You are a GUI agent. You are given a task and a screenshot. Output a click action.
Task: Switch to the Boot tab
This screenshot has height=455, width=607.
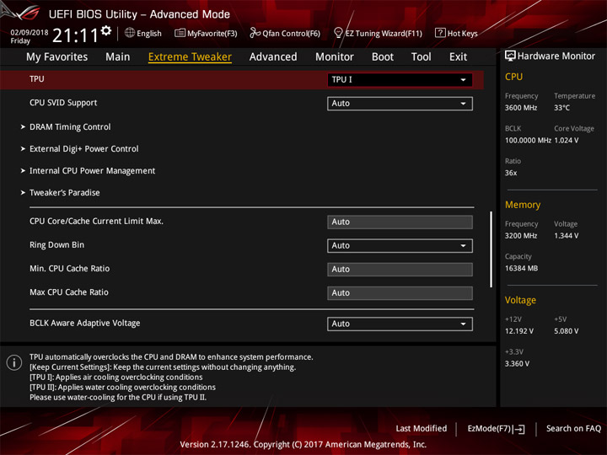click(383, 57)
